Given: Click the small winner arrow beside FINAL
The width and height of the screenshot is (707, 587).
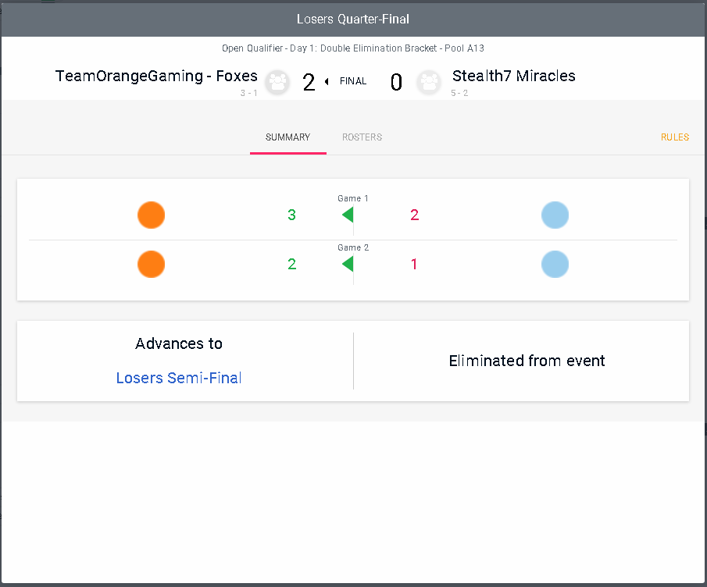Looking at the screenshot, I should (x=327, y=81).
